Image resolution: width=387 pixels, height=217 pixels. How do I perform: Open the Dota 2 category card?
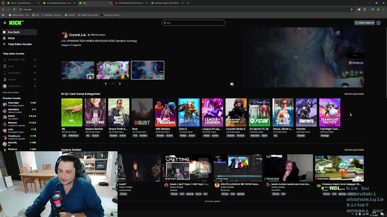point(189,112)
